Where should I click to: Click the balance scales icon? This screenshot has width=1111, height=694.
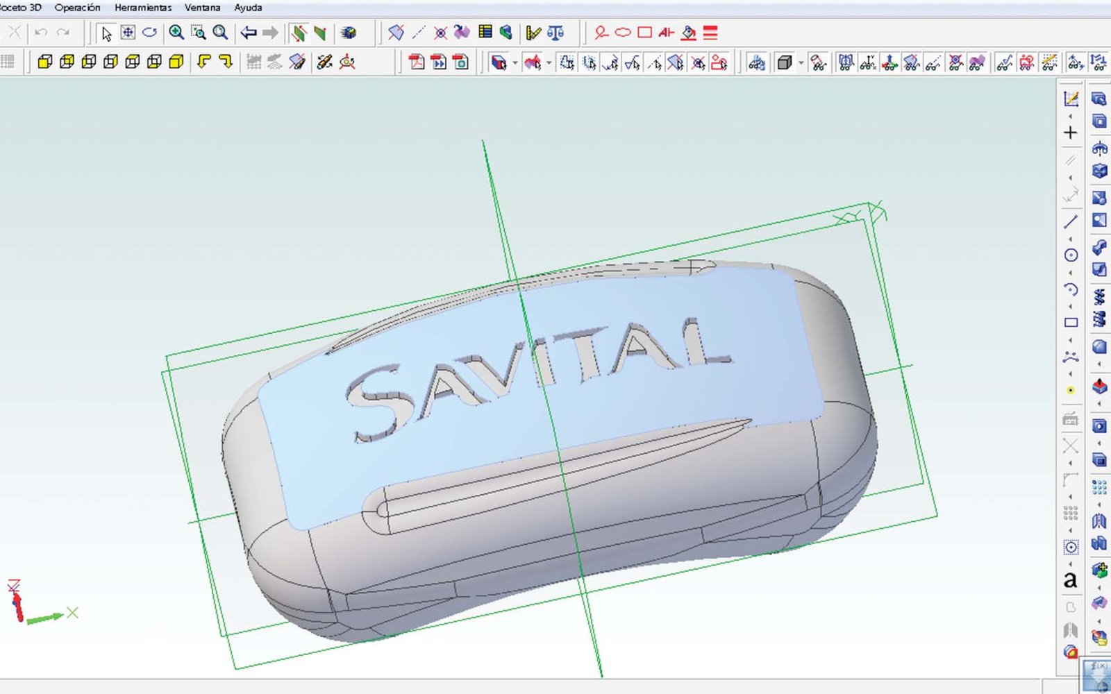coord(555,33)
